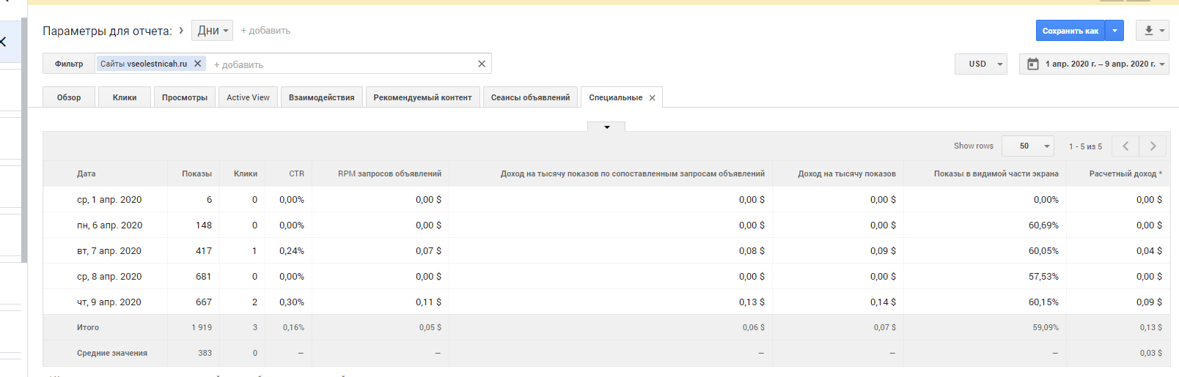Open the USD currency dropdown
Screen dimensions: 1179x377
[x=981, y=64]
